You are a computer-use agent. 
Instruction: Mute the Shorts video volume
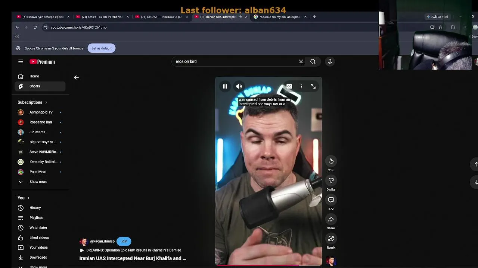coord(239,86)
